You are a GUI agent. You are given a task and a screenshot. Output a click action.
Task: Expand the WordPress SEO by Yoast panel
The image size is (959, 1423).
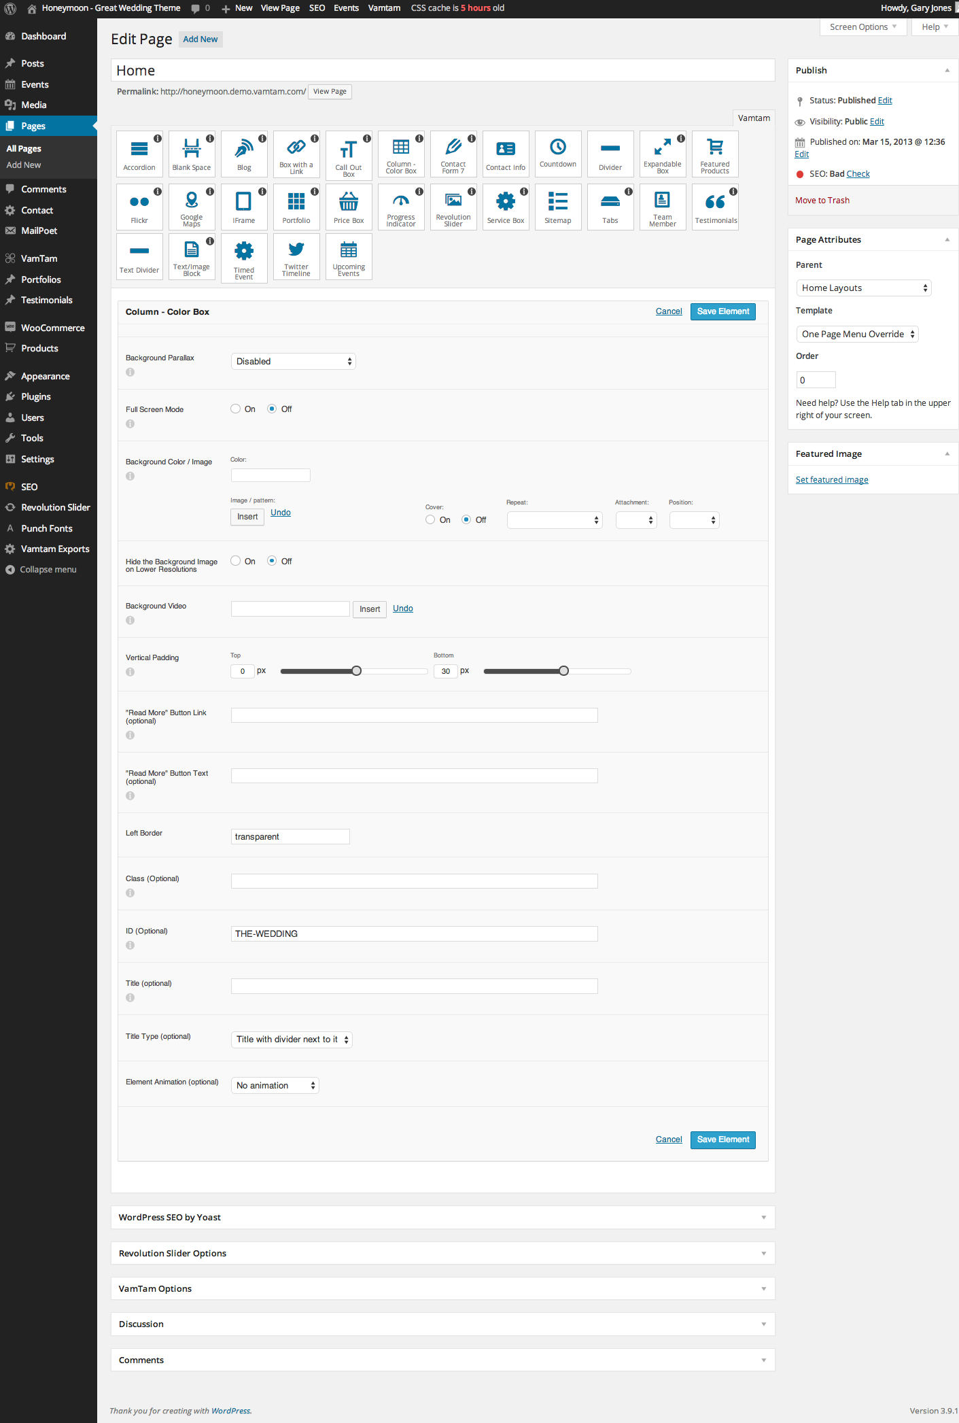point(442,1218)
